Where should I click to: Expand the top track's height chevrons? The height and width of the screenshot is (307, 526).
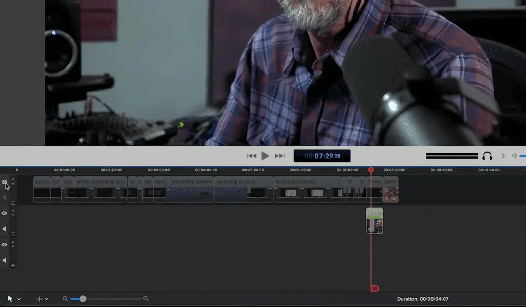click(12, 182)
